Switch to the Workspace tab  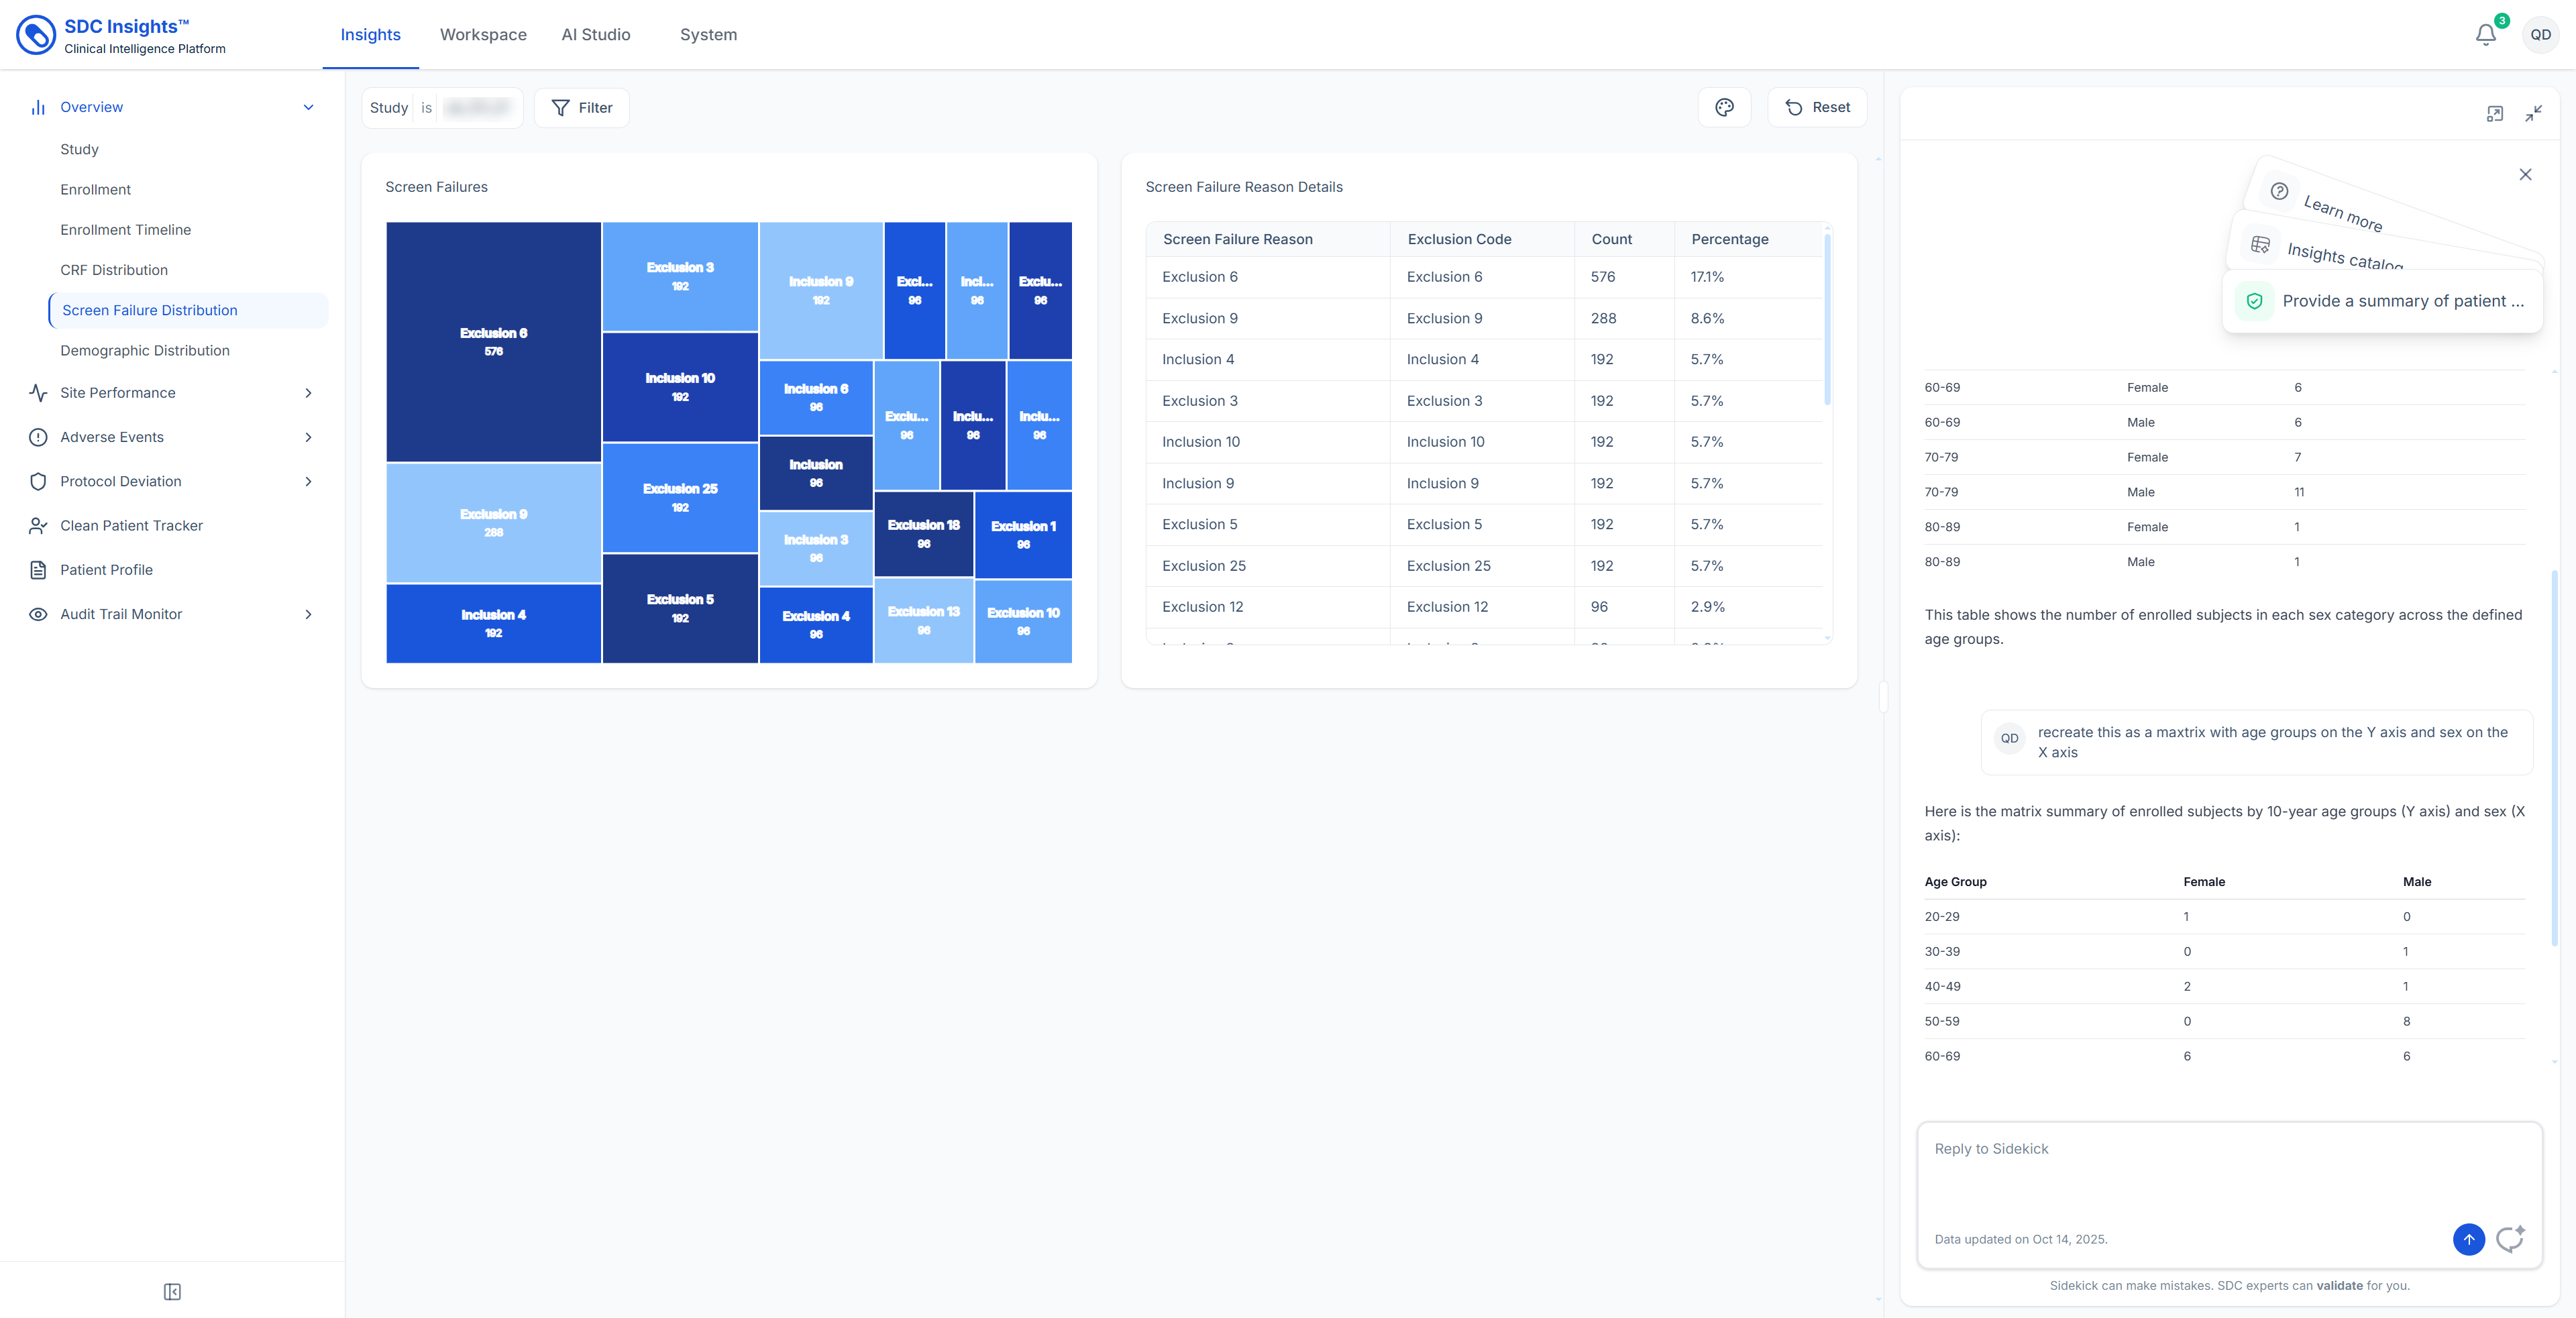tap(483, 35)
